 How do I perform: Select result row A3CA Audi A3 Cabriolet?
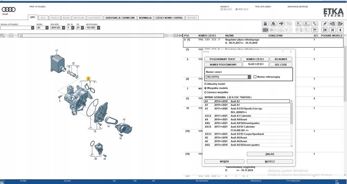coord(247,116)
